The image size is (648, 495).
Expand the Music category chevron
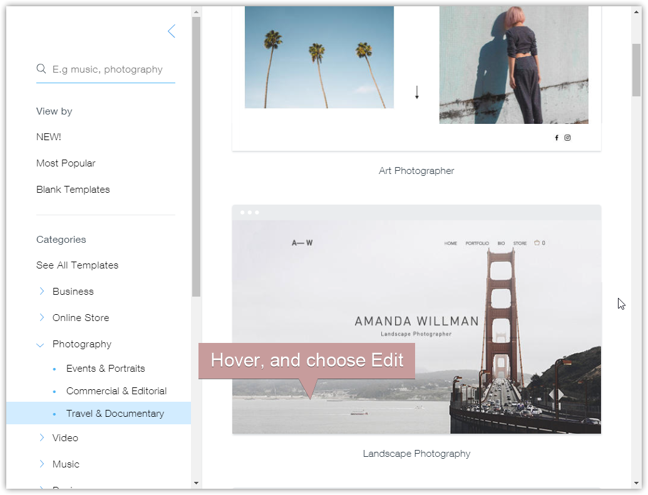pyautogui.click(x=41, y=464)
